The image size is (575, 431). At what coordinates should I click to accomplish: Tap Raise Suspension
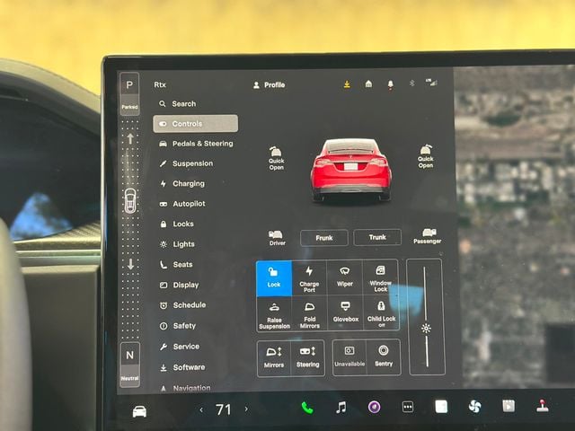[274, 314]
